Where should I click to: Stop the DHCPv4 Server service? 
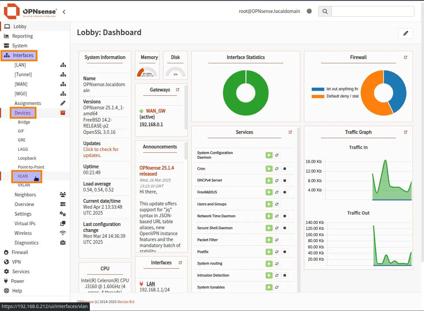coord(285,181)
